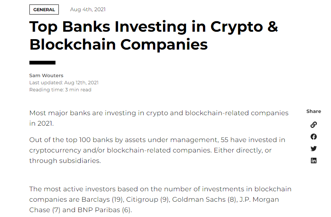
Task: Click the Reading time 3 min read text
Action: [x=60, y=89]
